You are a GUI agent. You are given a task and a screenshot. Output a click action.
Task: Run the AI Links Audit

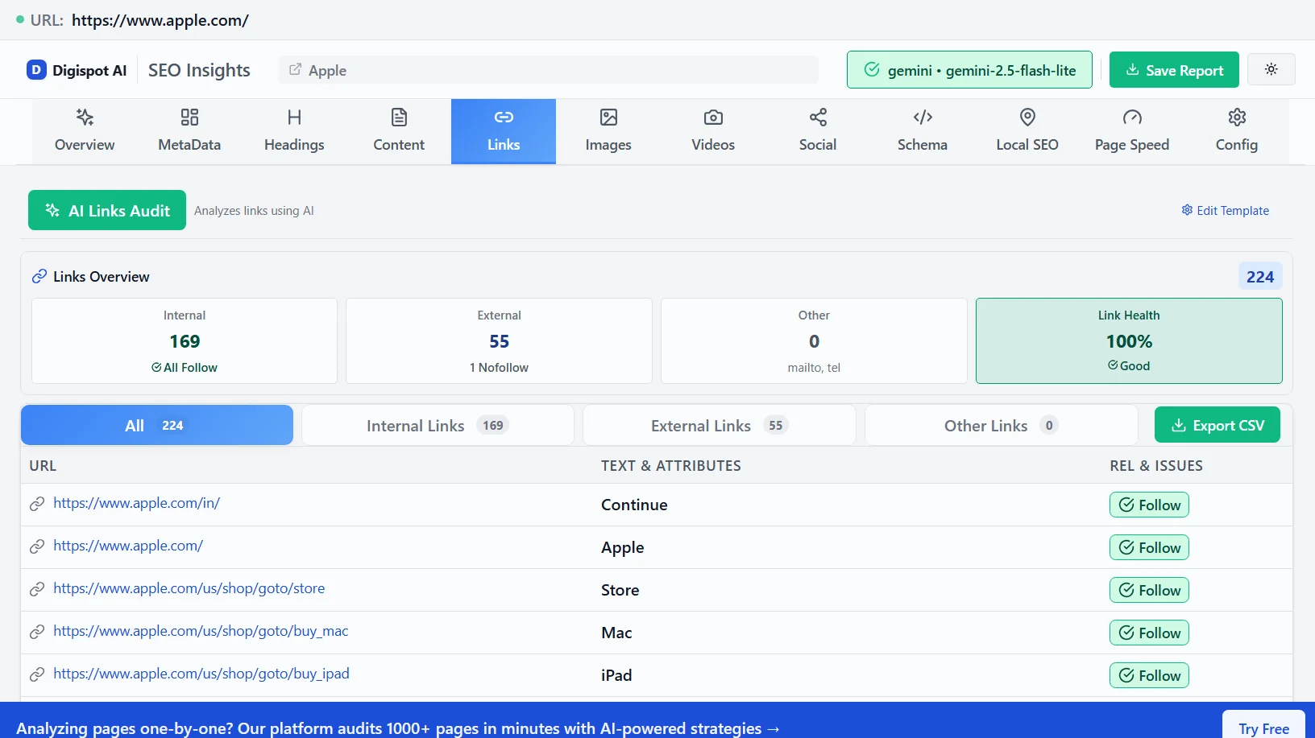pos(106,210)
